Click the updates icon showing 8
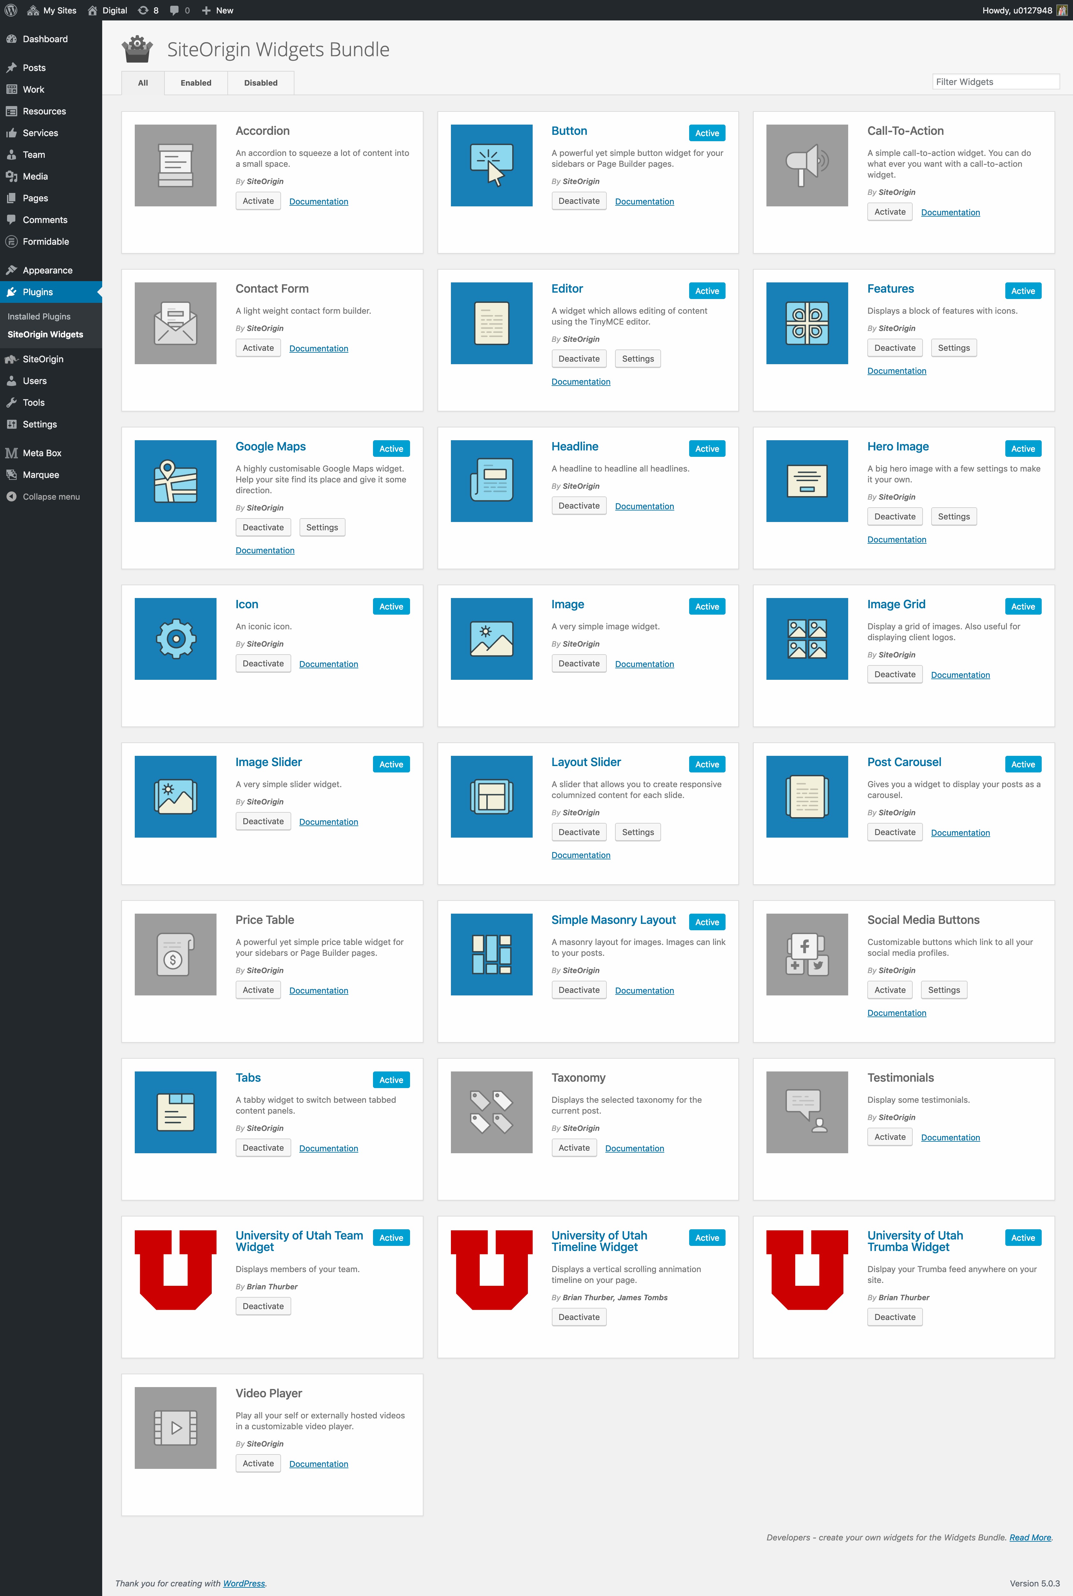1073x1596 pixels. pyautogui.click(x=148, y=10)
